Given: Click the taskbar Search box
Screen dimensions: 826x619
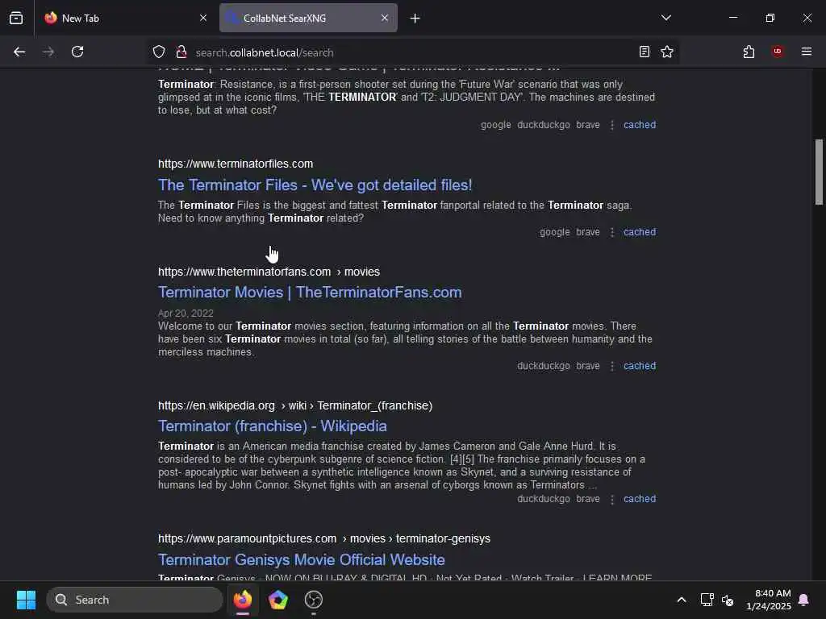Looking at the screenshot, I should [x=135, y=600].
